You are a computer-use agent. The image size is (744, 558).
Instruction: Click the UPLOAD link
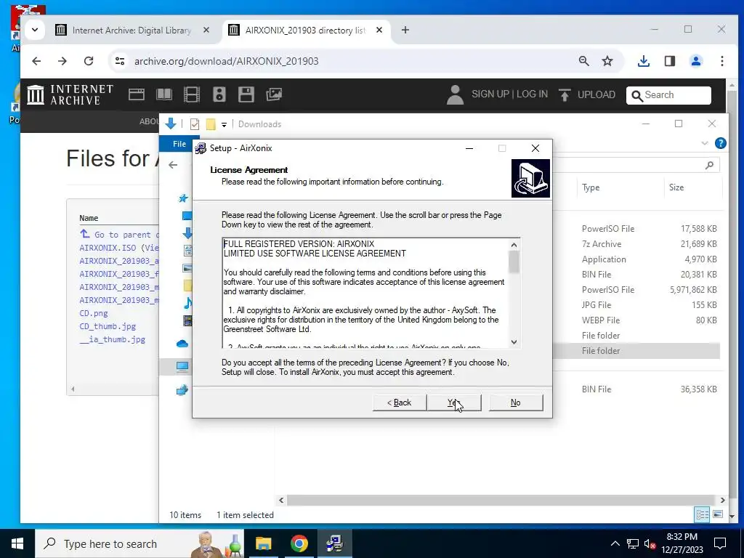click(587, 94)
